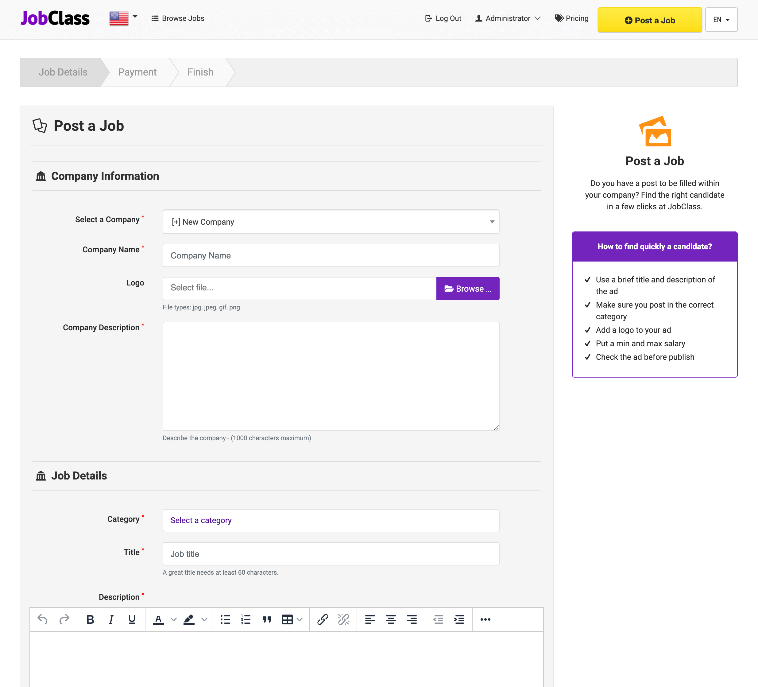Go to the Payment step tab
Viewport: 758px width, 687px height.
(x=137, y=72)
